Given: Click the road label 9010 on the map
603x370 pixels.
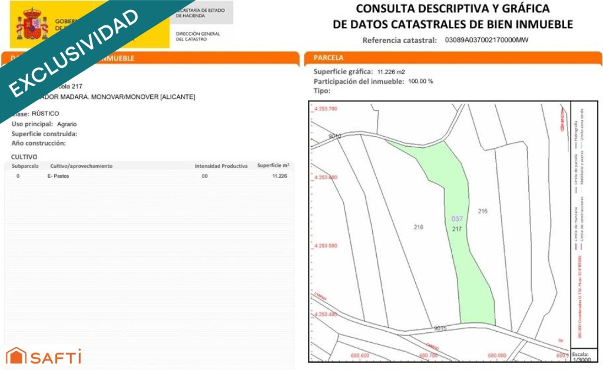Looking at the screenshot, I should point(335,136).
